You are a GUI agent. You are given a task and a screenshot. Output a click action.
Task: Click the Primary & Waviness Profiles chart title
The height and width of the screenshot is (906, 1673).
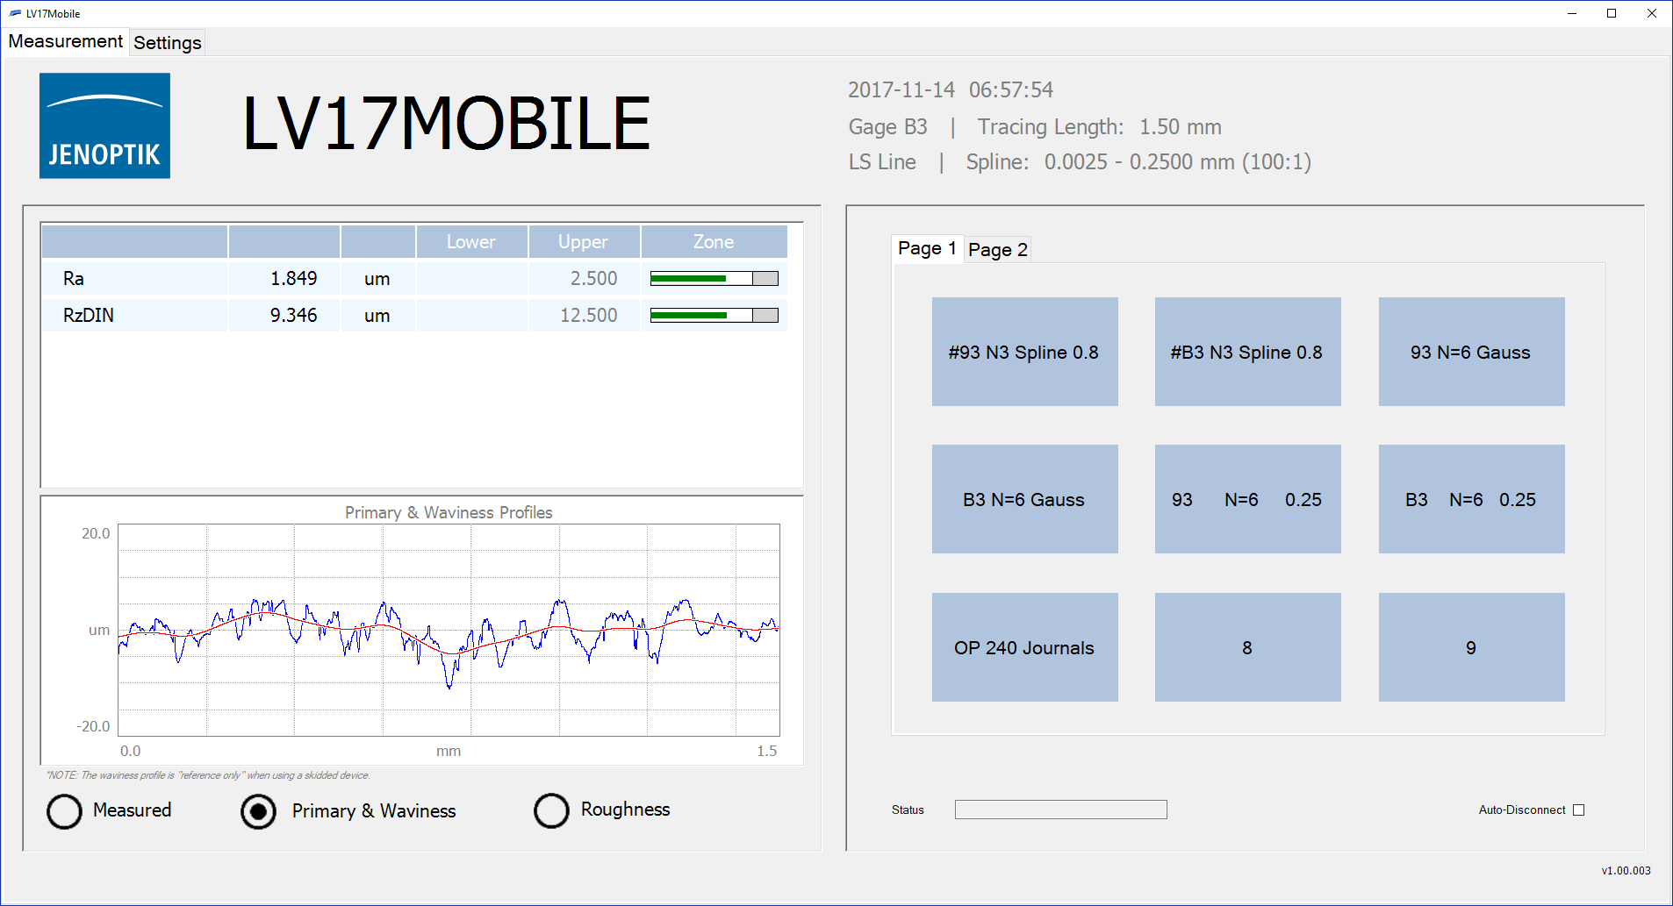(x=449, y=512)
